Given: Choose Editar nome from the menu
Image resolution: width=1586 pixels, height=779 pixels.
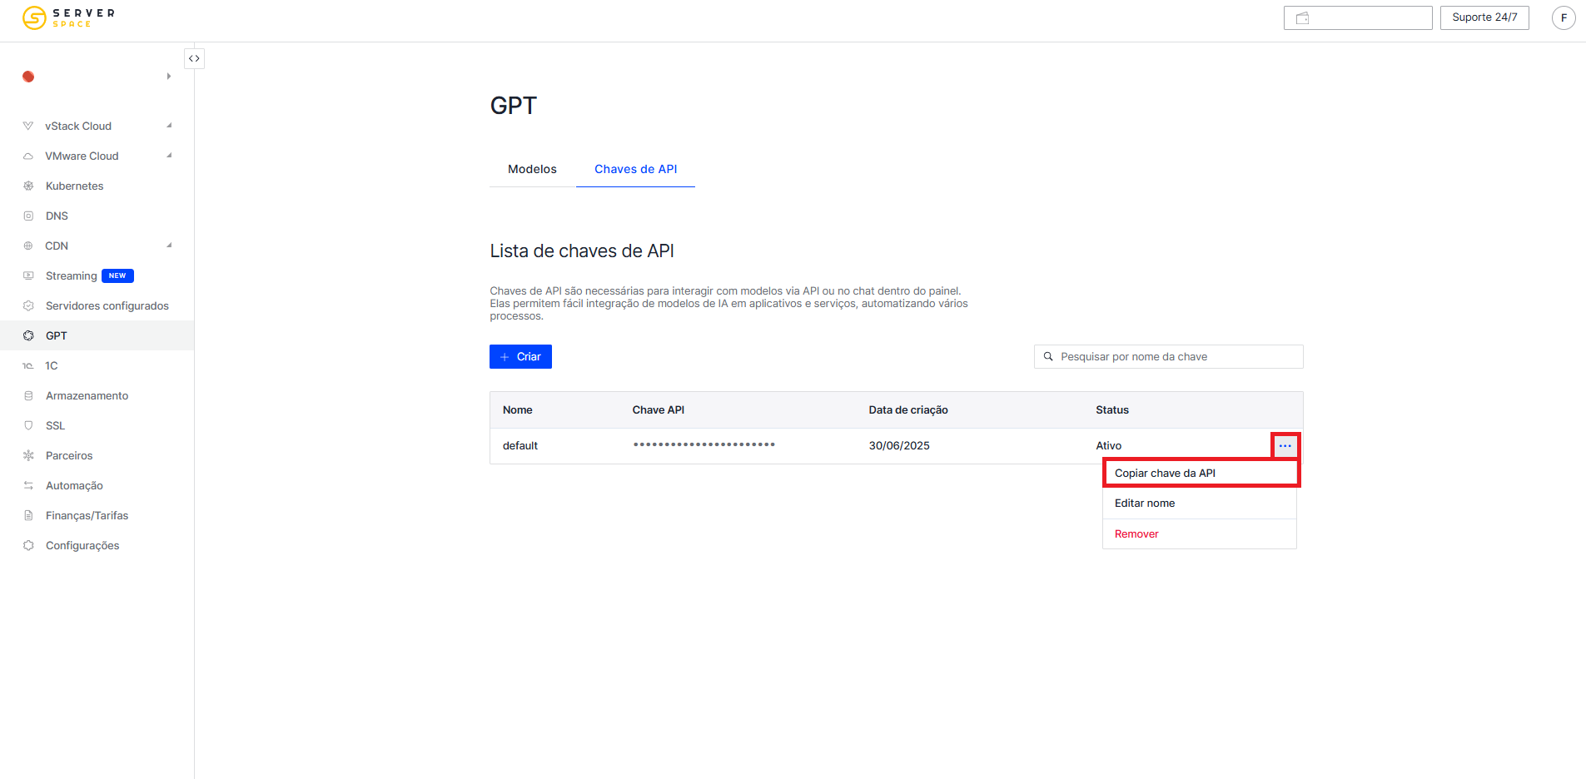Looking at the screenshot, I should (x=1200, y=503).
